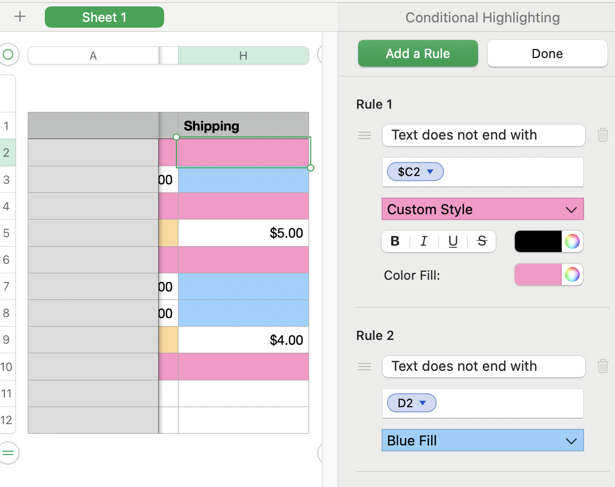
Task: Toggle bold text style
Action: click(395, 241)
